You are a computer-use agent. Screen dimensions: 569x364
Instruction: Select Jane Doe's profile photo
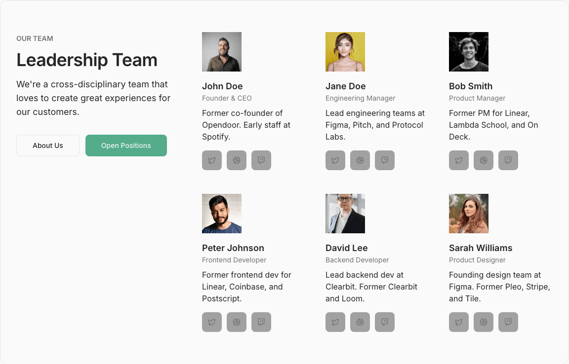pyautogui.click(x=345, y=51)
